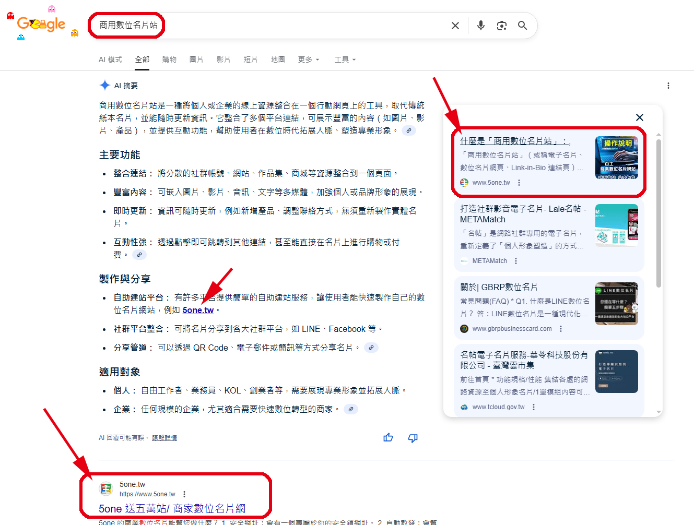Switch to the 圖片 tab

(196, 59)
